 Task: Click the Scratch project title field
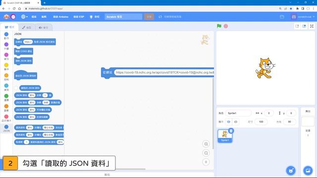123,17
